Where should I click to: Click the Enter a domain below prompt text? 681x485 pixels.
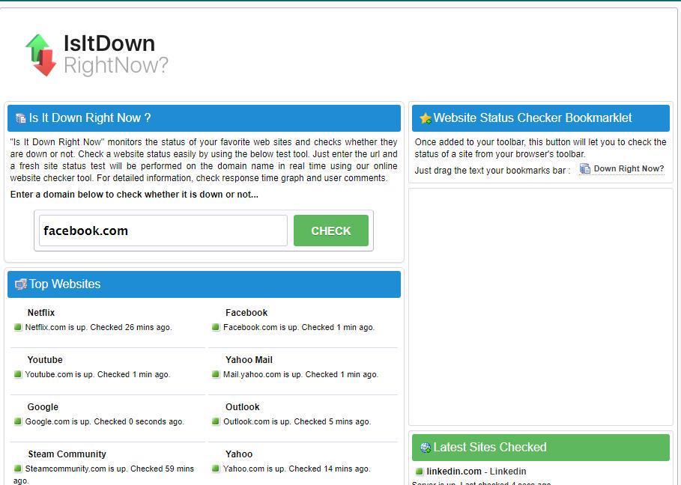point(134,195)
